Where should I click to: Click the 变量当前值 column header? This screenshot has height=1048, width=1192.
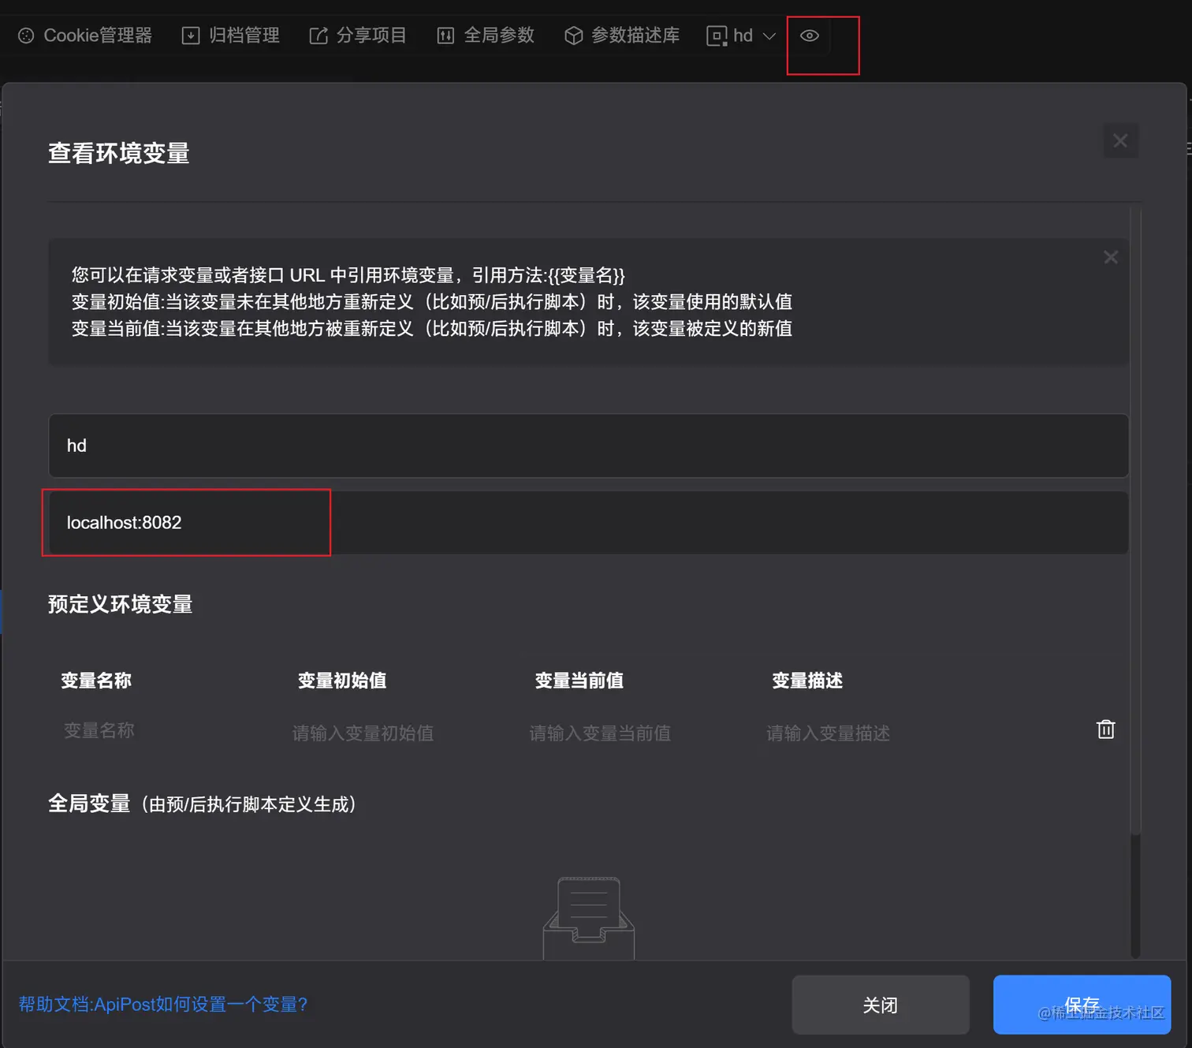(x=579, y=681)
